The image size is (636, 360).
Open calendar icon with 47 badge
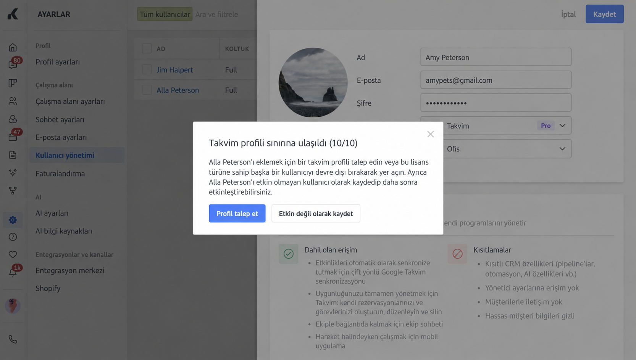pyautogui.click(x=13, y=137)
